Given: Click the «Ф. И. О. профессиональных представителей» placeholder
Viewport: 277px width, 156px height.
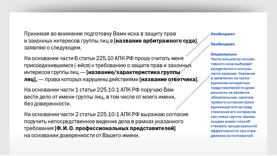Looking at the screenshot, I should coord(115,128).
